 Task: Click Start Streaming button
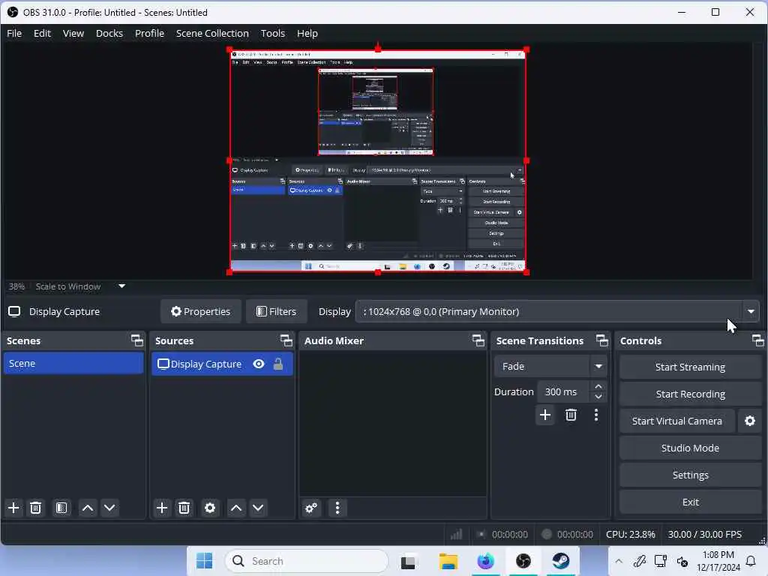690,367
